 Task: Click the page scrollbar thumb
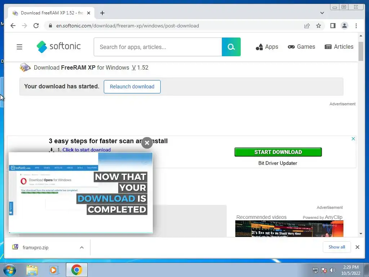tap(361, 51)
